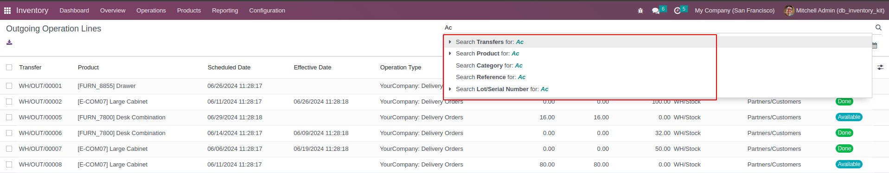Open the activities clock icon
This screenshot has width=889, height=173.
click(677, 10)
